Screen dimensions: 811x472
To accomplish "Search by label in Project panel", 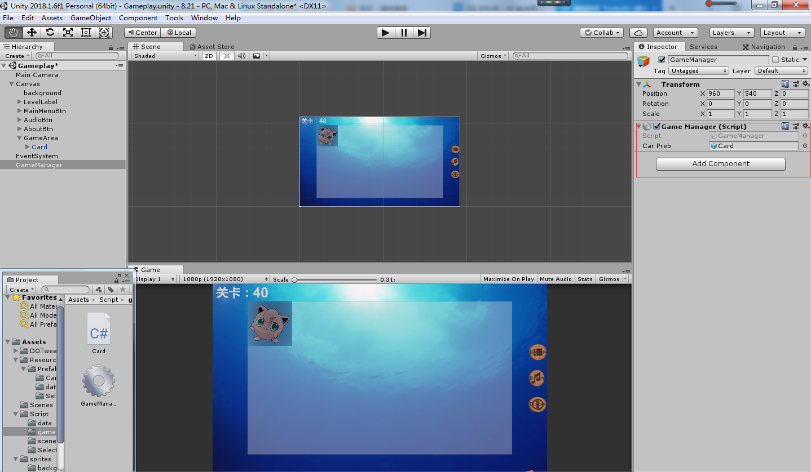I will point(111,290).
